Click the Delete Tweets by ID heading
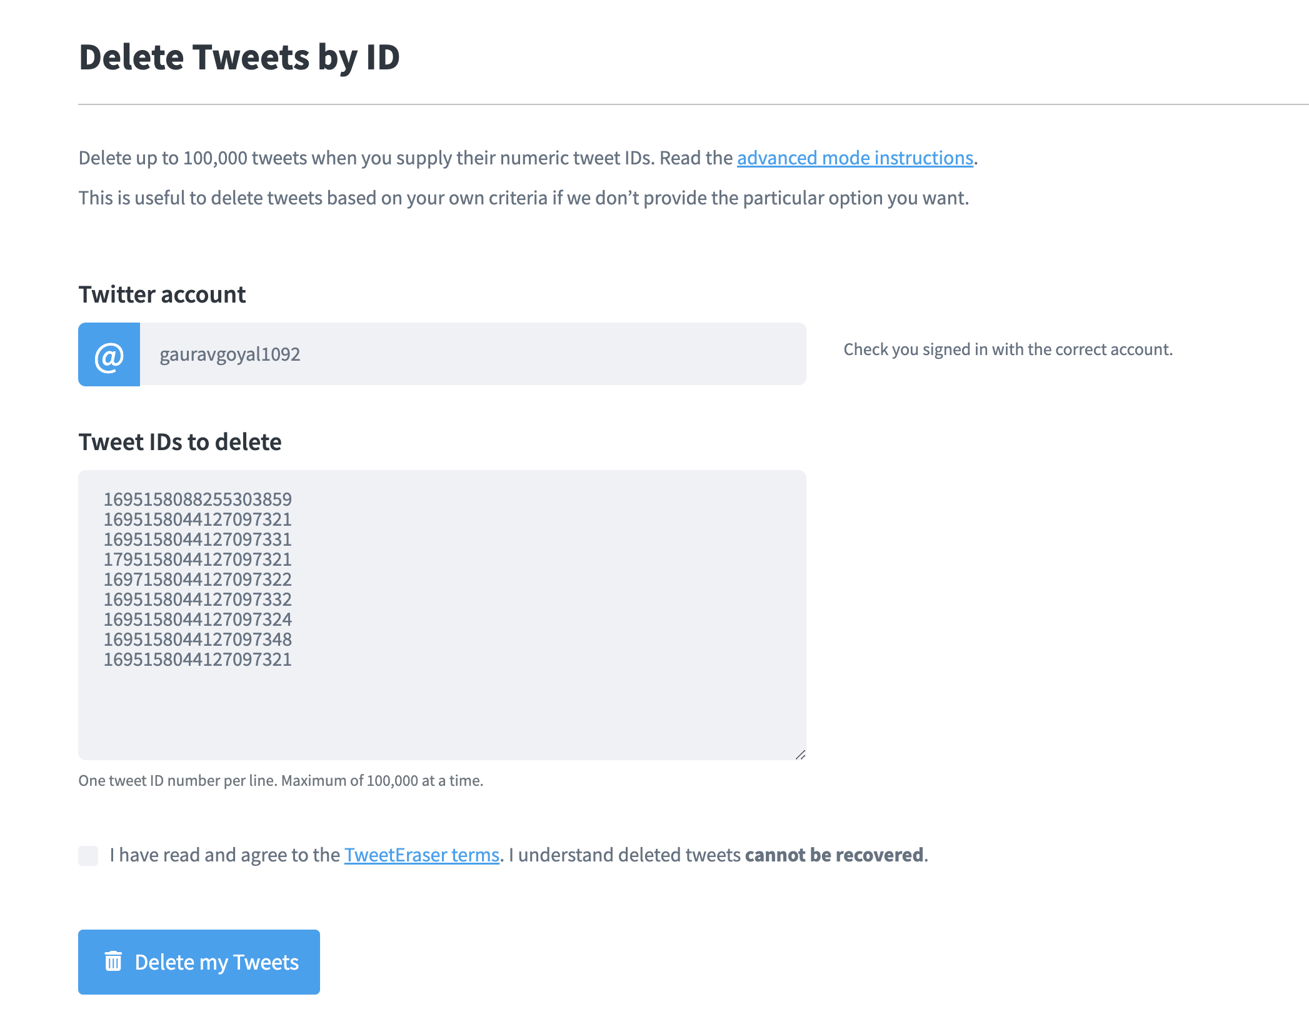The image size is (1309, 1034). click(239, 58)
